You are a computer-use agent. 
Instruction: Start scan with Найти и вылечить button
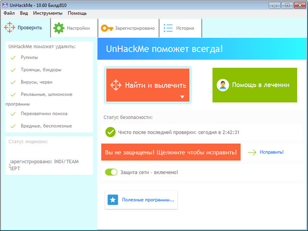pos(148,85)
